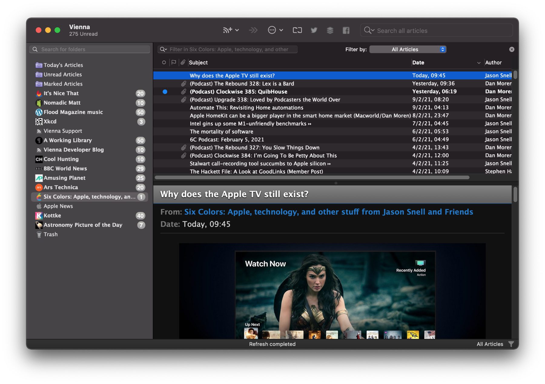
Task: Click the Next Unread arrows icon
Action: coord(253,30)
